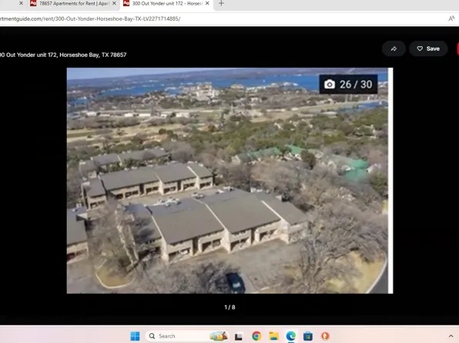Click the share arrow icon

tap(394, 48)
